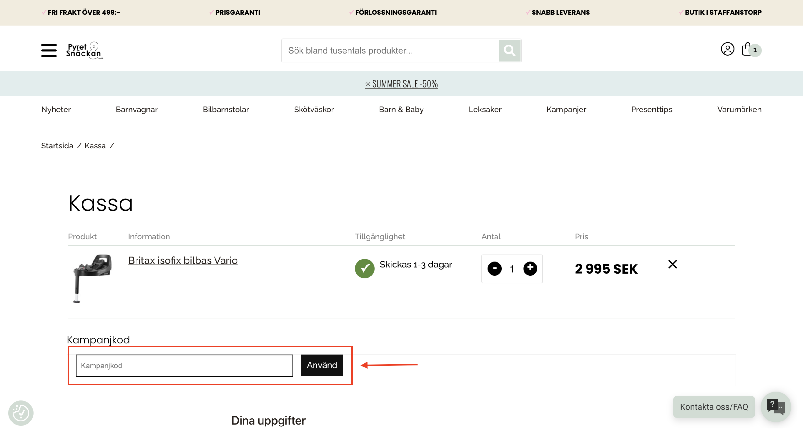Open the Varumärken category
This screenshot has height=434, width=803.
pyautogui.click(x=739, y=110)
